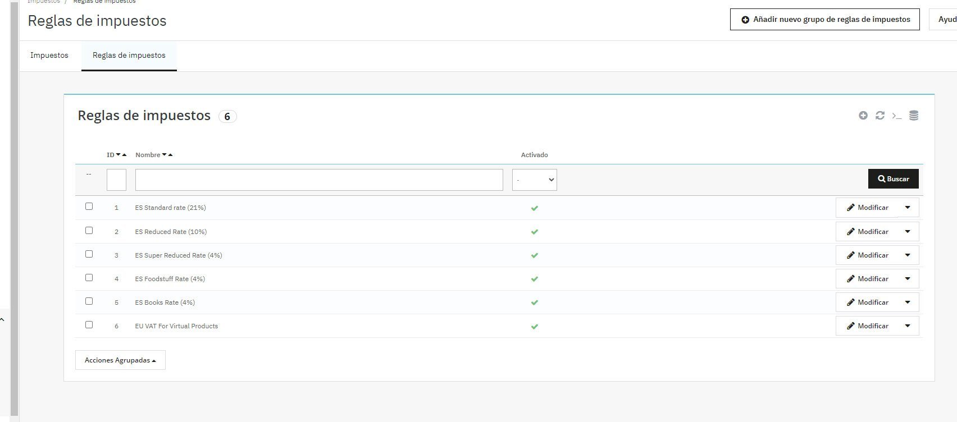
Task: Click Modificar for ES Reduced Rate (10%)
Action: coord(867,232)
